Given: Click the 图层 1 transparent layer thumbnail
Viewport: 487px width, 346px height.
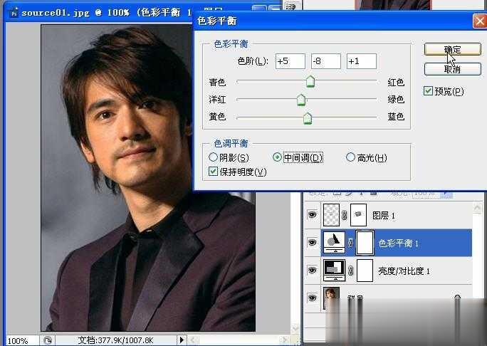Looking at the screenshot, I should tap(331, 214).
